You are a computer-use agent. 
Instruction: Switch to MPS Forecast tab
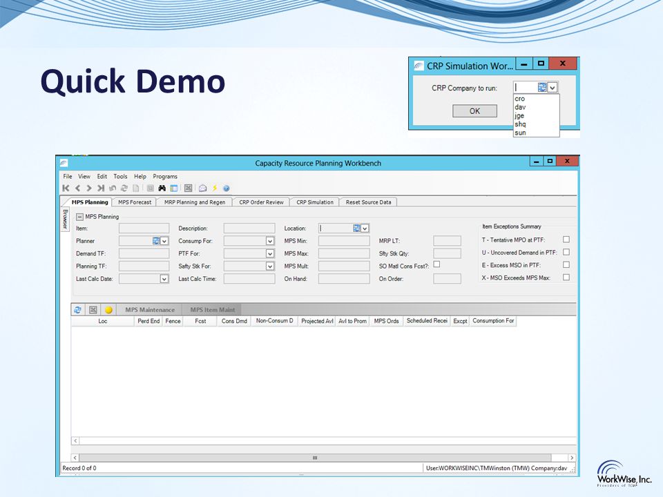click(135, 202)
